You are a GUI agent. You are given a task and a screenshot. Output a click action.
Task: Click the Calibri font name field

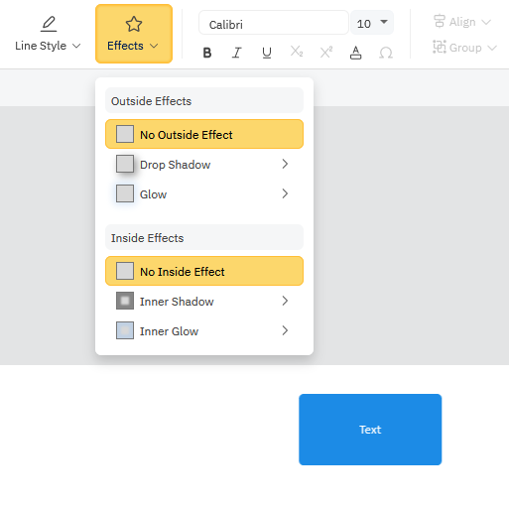pos(274,23)
